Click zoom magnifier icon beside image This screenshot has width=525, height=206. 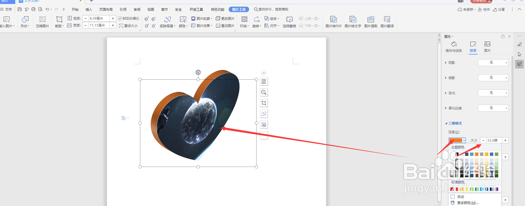(264, 92)
